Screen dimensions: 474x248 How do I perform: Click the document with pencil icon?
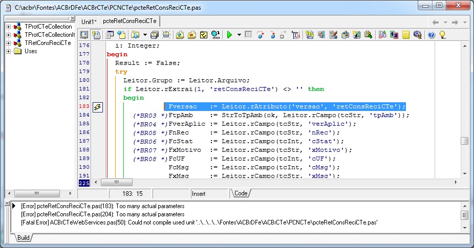[x=333, y=35]
